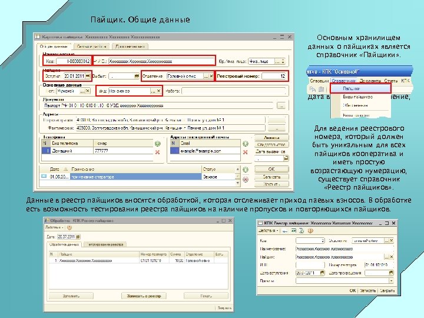Viewport: 424px width, 318px height.
Task: Add a phone row with green plus
Action: point(158,144)
